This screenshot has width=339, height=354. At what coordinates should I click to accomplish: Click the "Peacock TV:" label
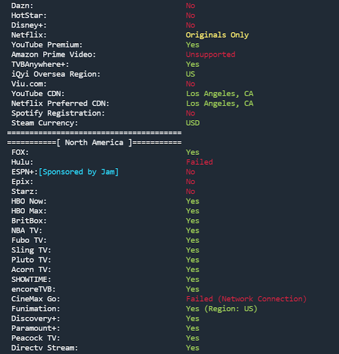(x=36, y=338)
